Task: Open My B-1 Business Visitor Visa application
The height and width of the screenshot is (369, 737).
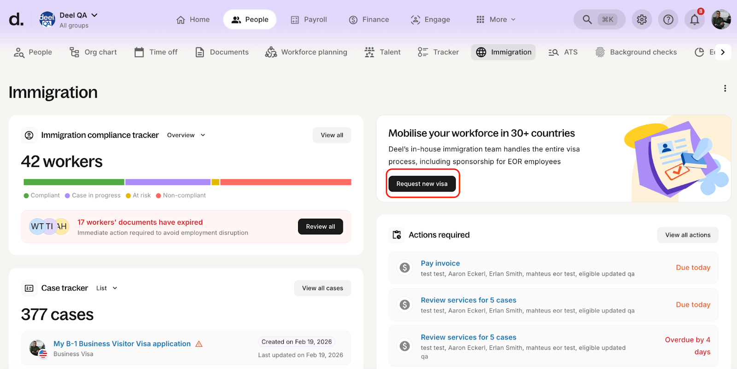Action: pyautogui.click(x=122, y=344)
